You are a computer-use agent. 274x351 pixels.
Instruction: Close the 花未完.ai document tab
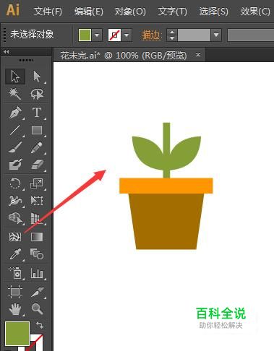198,55
